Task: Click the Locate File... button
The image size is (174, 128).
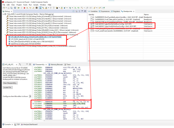Action: 8,87
